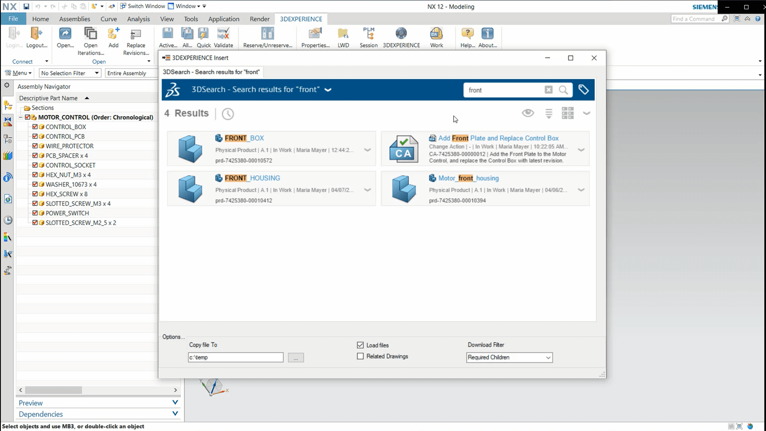Expand the Dependencies panel
This screenshot has height=431, width=766.
175,413
